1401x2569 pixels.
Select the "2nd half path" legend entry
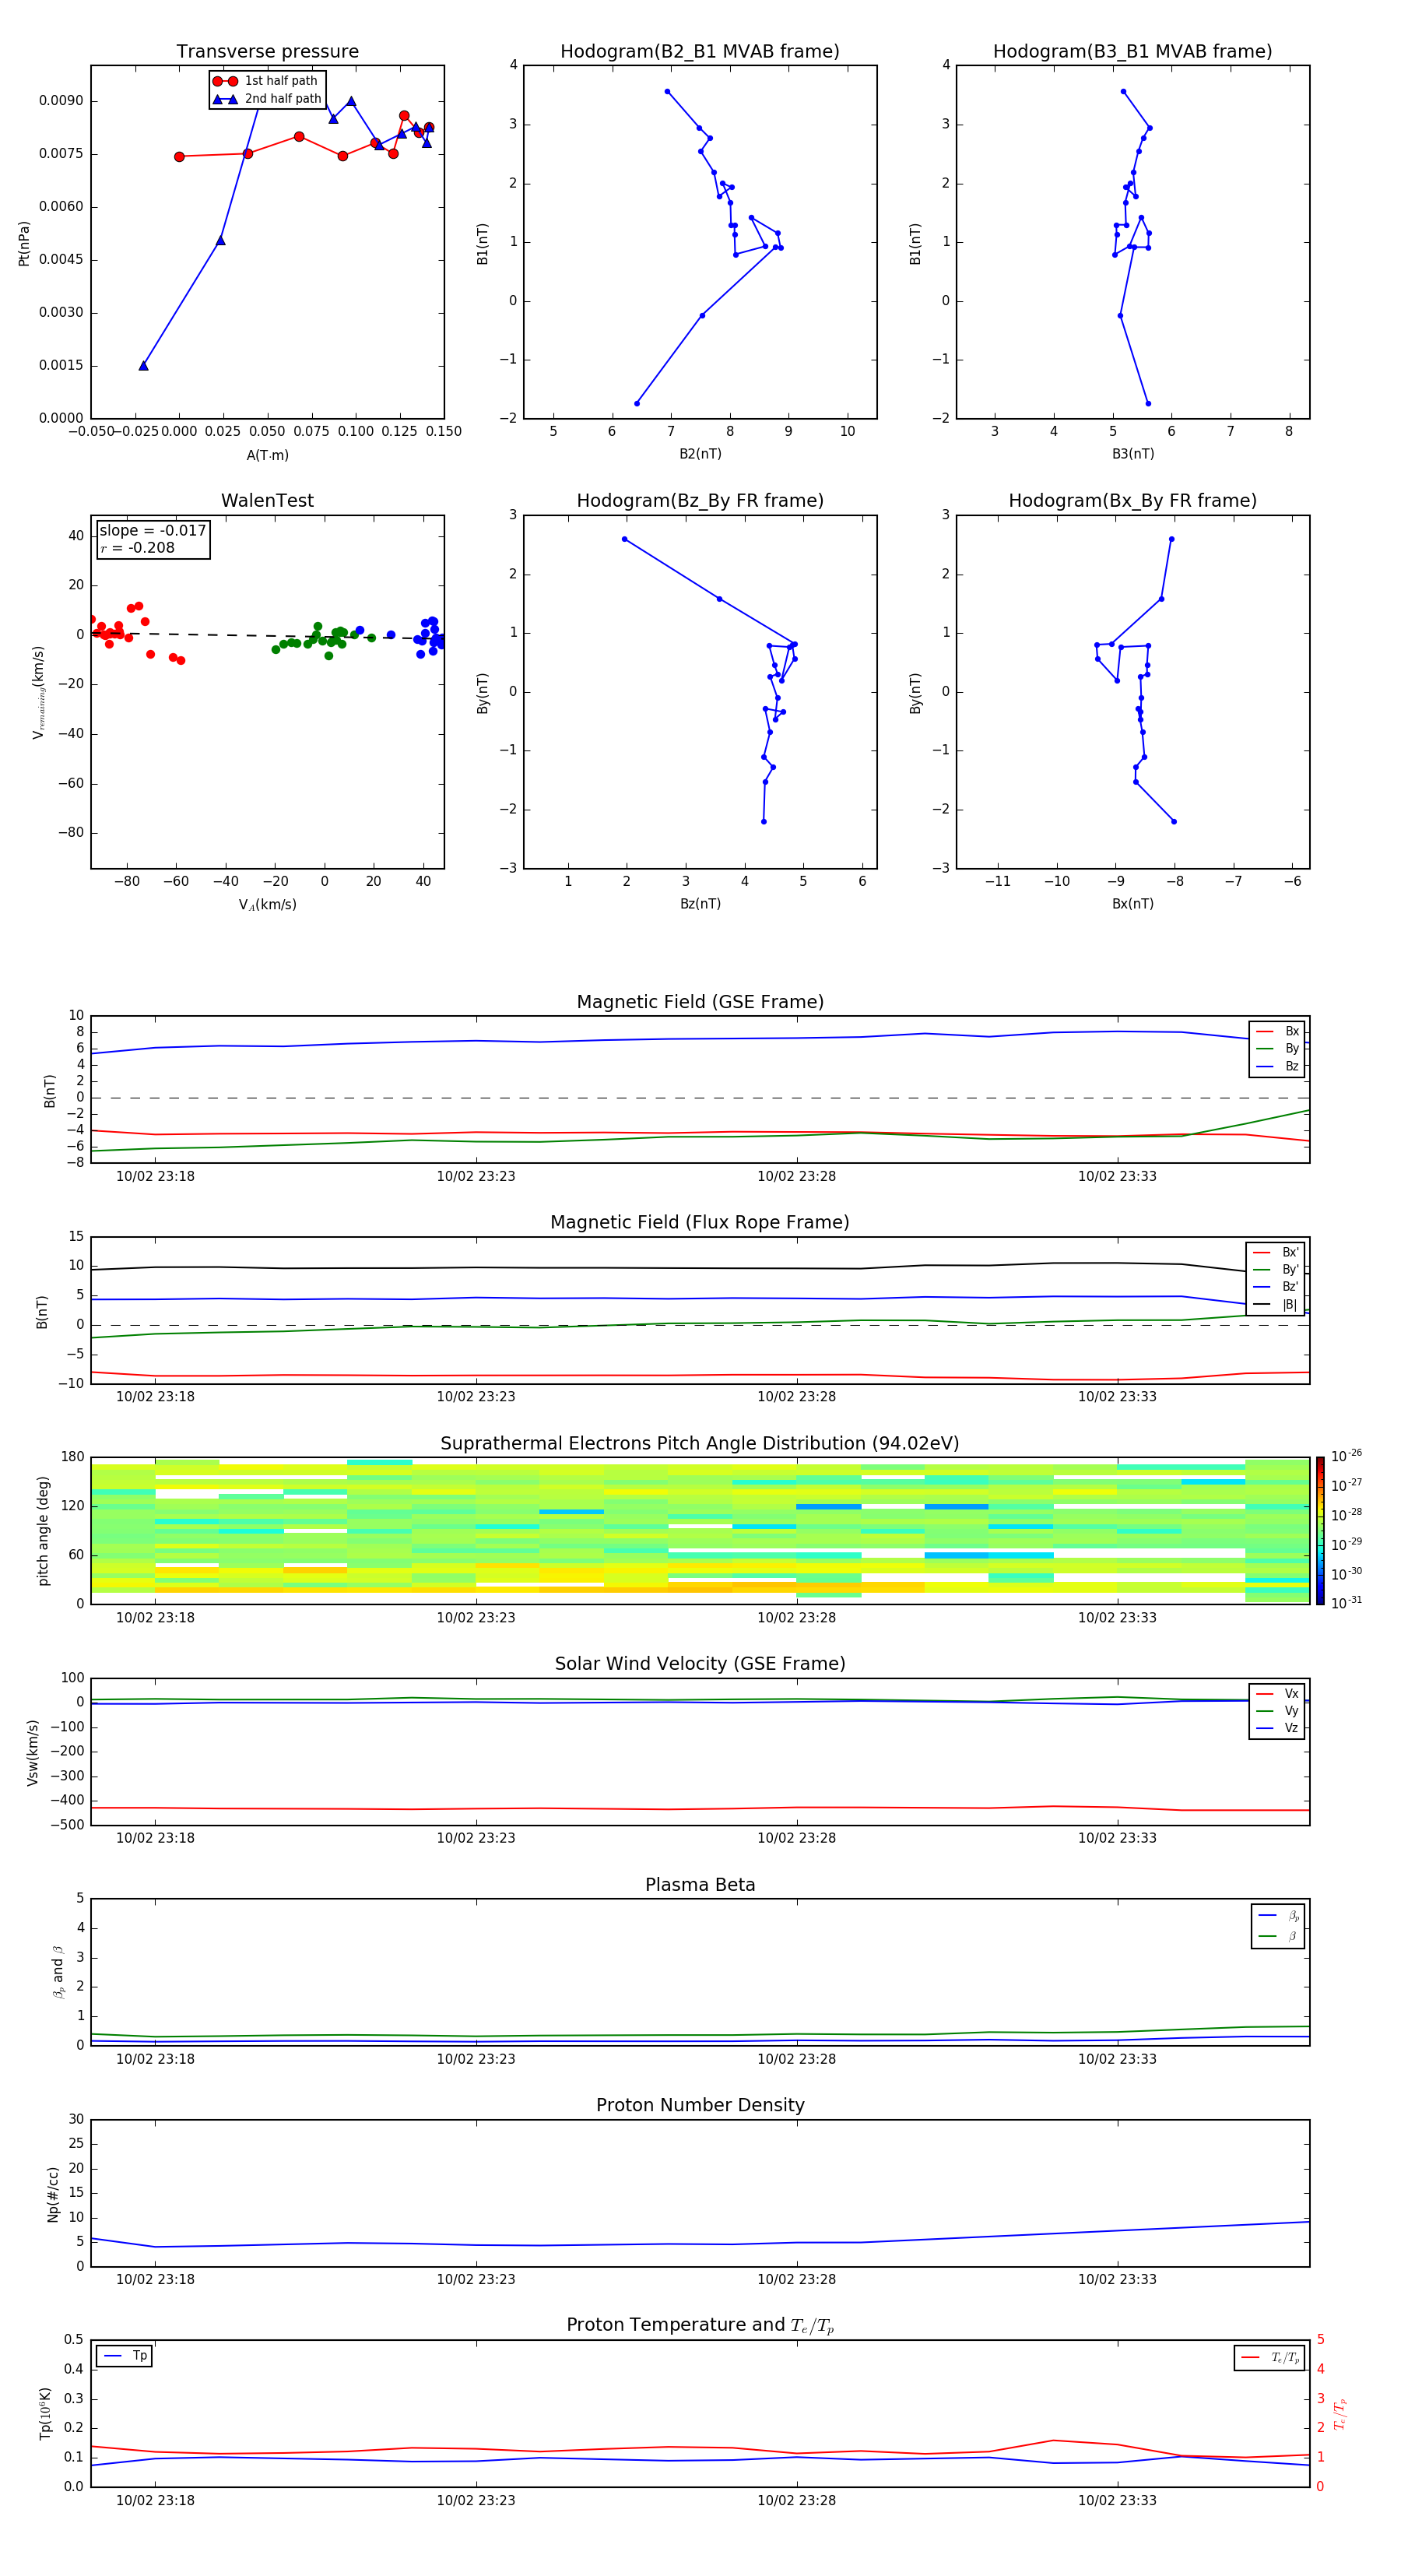click(266, 99)
